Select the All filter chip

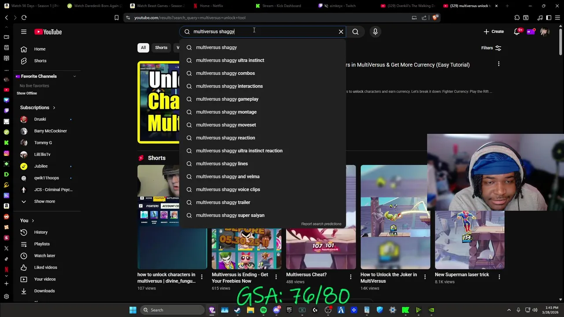tap(143, 48)
